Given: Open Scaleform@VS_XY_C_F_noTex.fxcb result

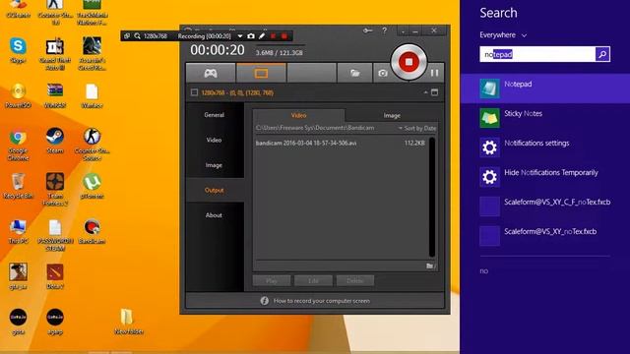Looking at the screenshot, I should coord(545,206).
